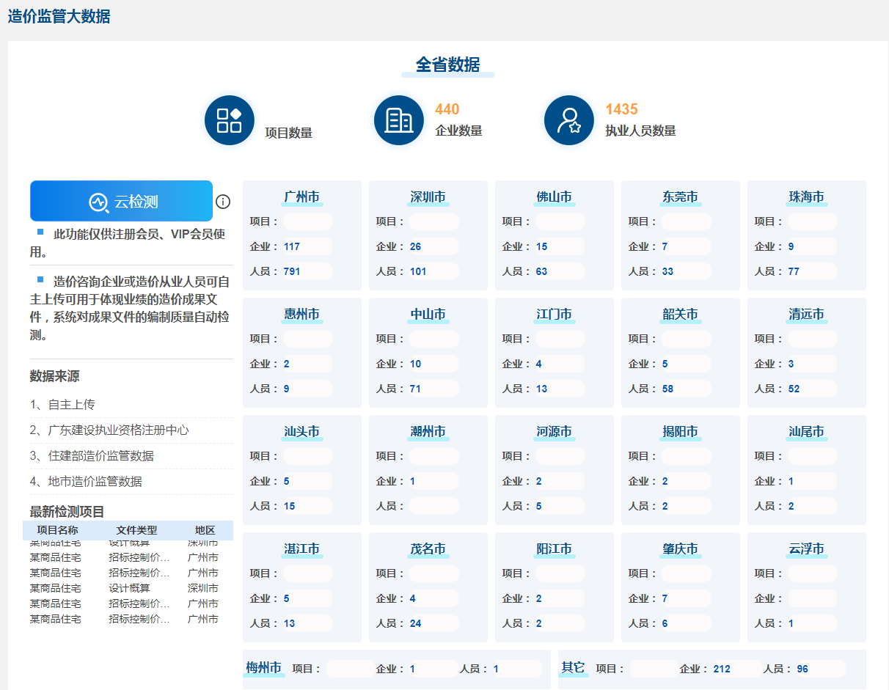Open the 清远市 city heading
This screenshot has width=889, height=690.
click(806, 315)
